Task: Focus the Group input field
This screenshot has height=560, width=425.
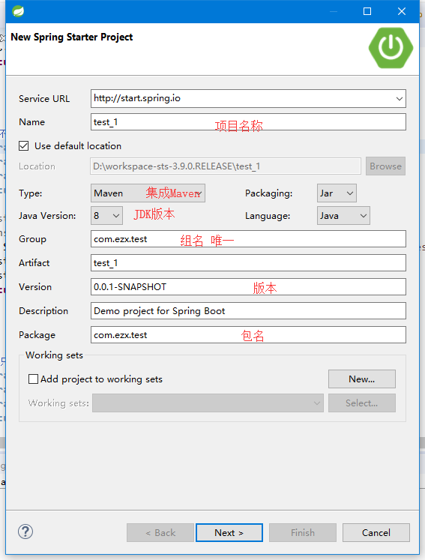Action: coord(248,239)
